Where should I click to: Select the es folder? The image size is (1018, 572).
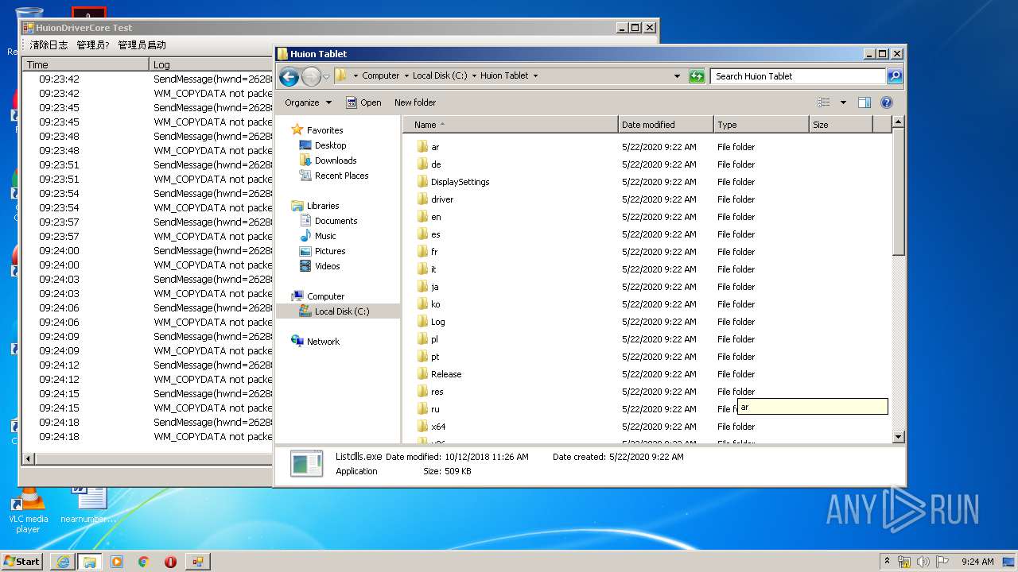pyautogui.click(x=435, y=234)
